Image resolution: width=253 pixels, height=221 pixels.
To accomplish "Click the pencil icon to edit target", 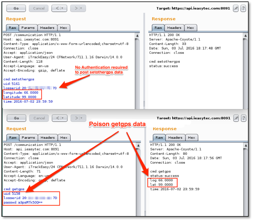I will click(x=236, y=8).
